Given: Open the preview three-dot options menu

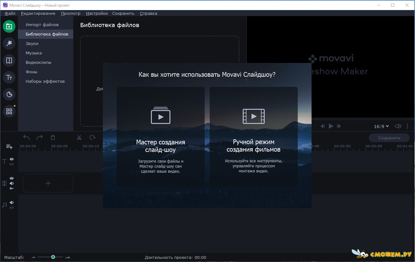Looking at the screenshot, I should coord(407,126).
